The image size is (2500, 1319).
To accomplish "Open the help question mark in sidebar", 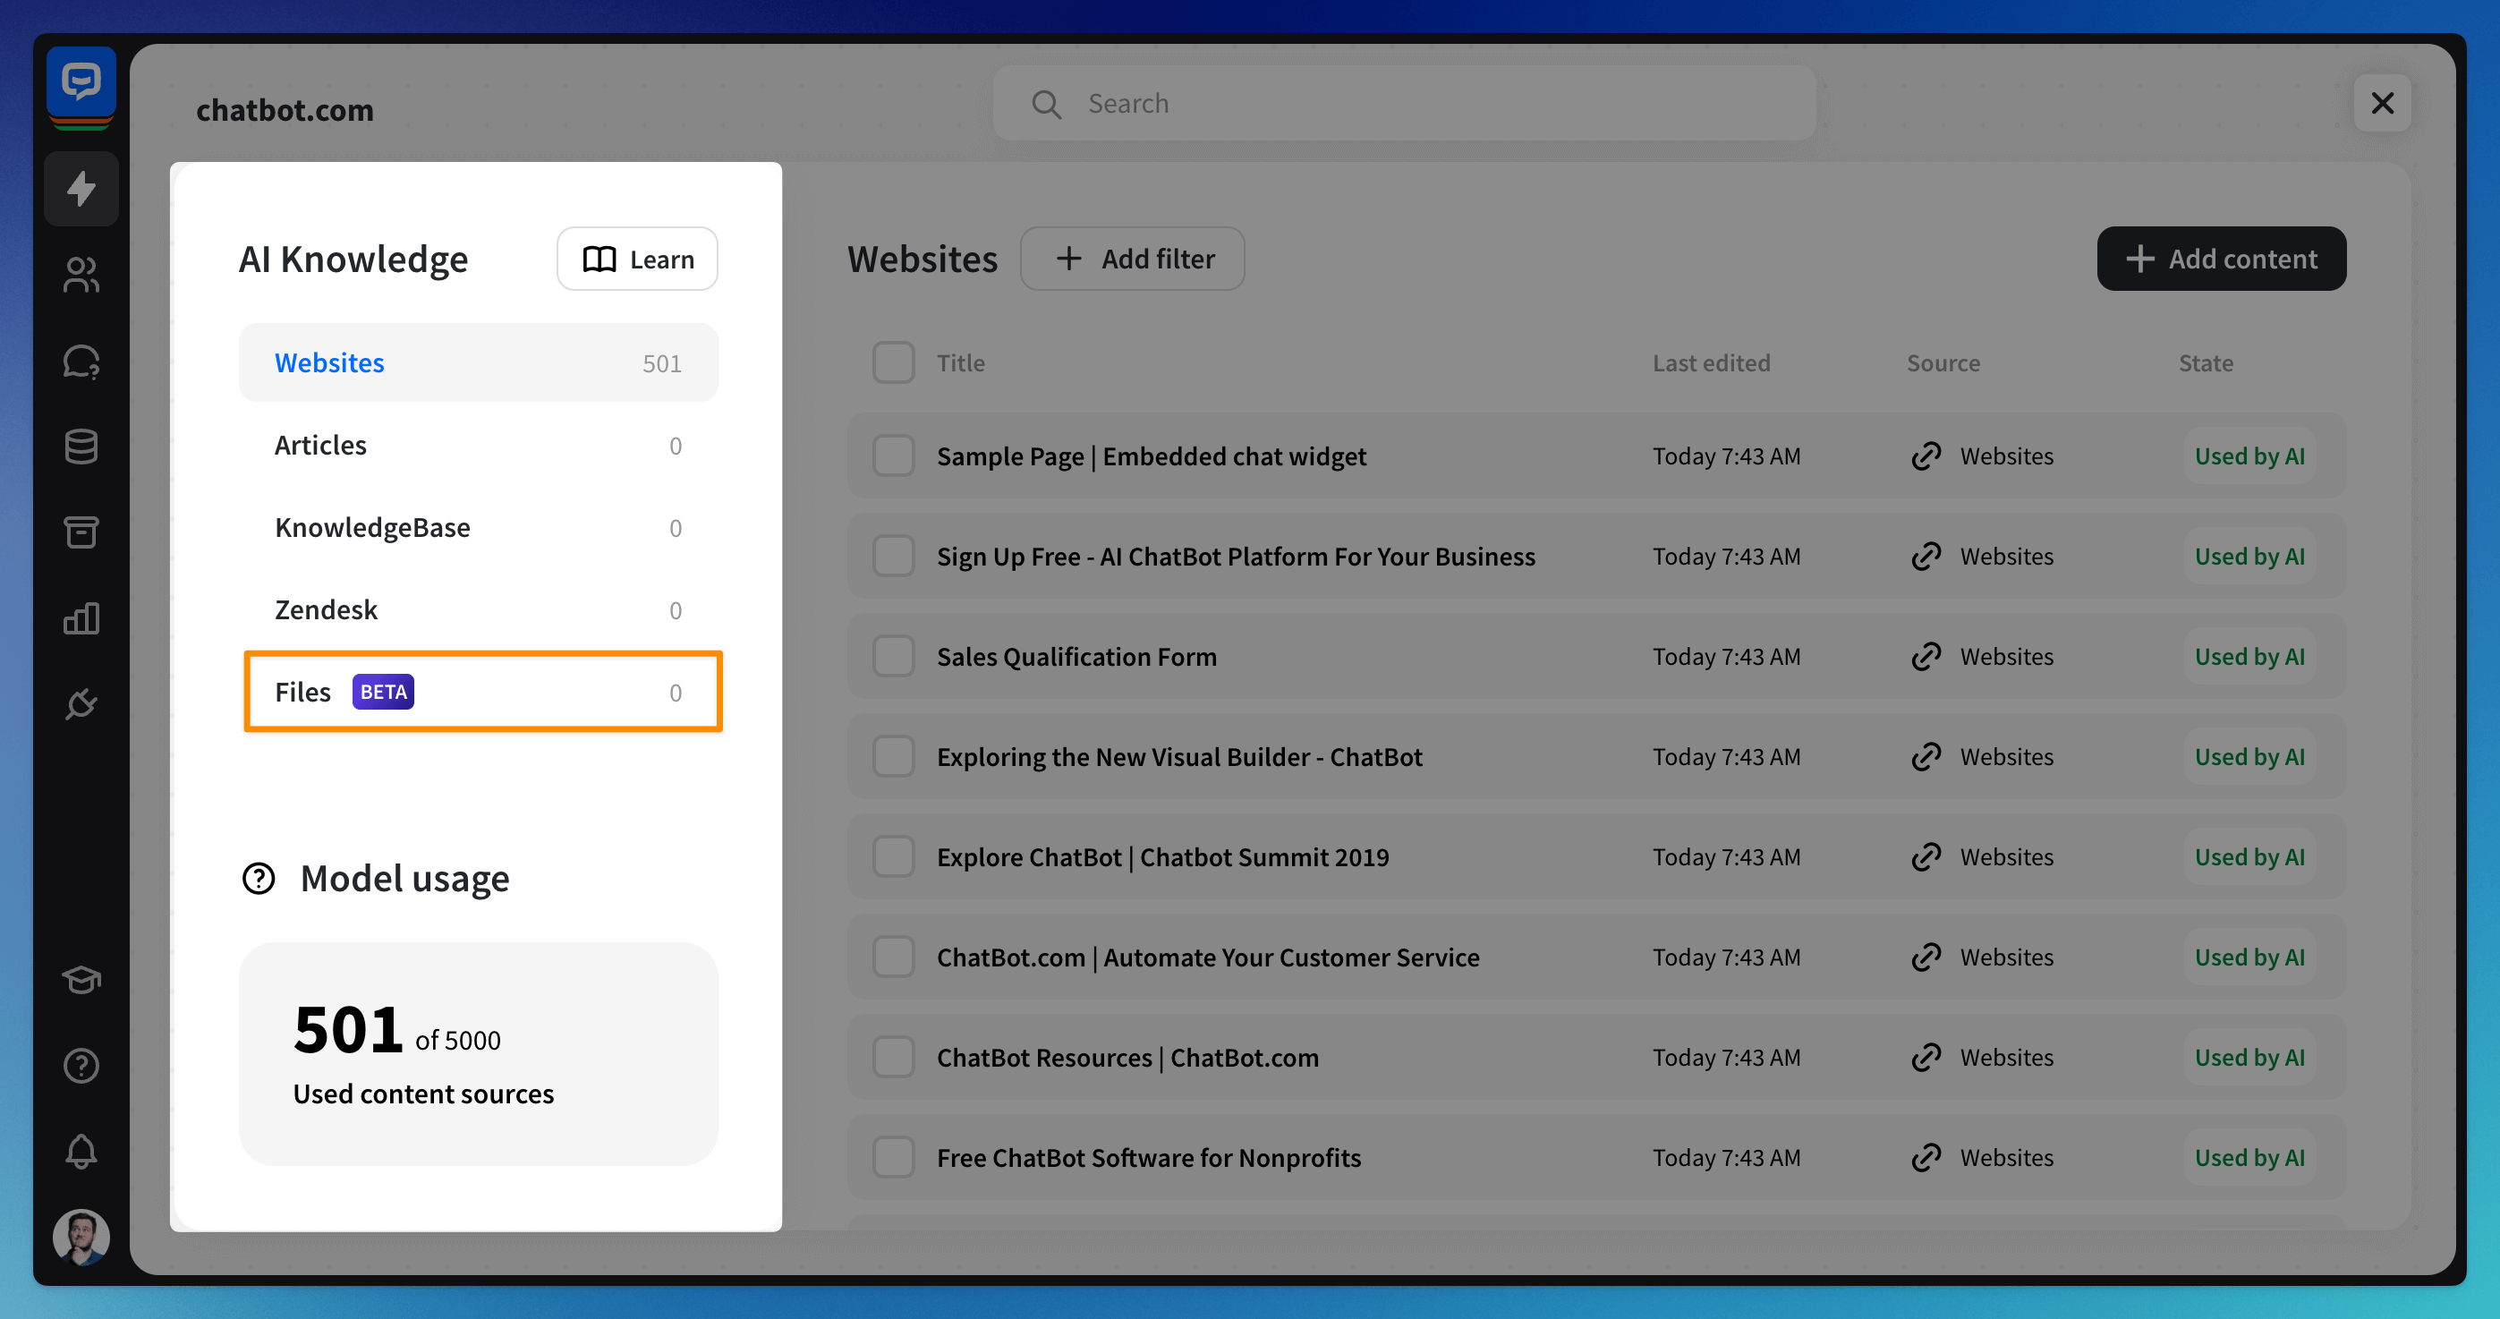I will (81, 1066).
